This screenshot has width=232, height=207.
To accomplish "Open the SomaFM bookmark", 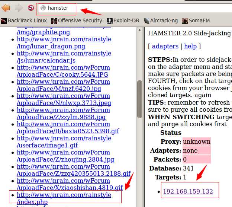I will pos(196,20).
